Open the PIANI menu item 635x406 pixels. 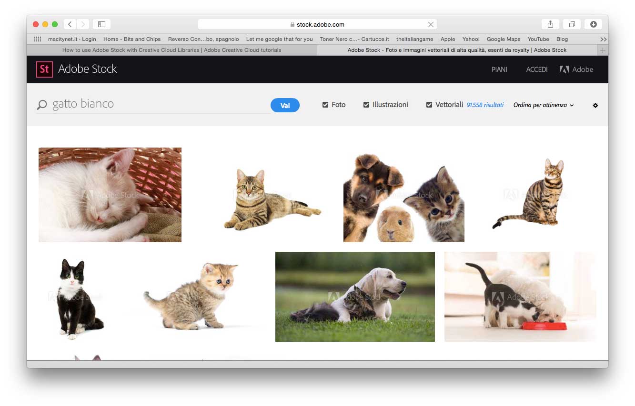499,69
